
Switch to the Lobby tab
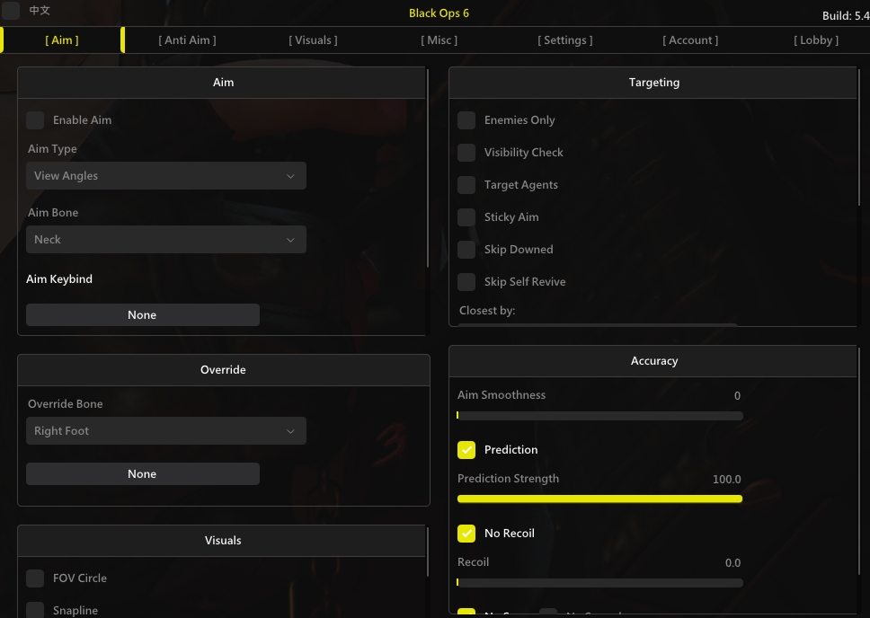click(x=816, y=40)
